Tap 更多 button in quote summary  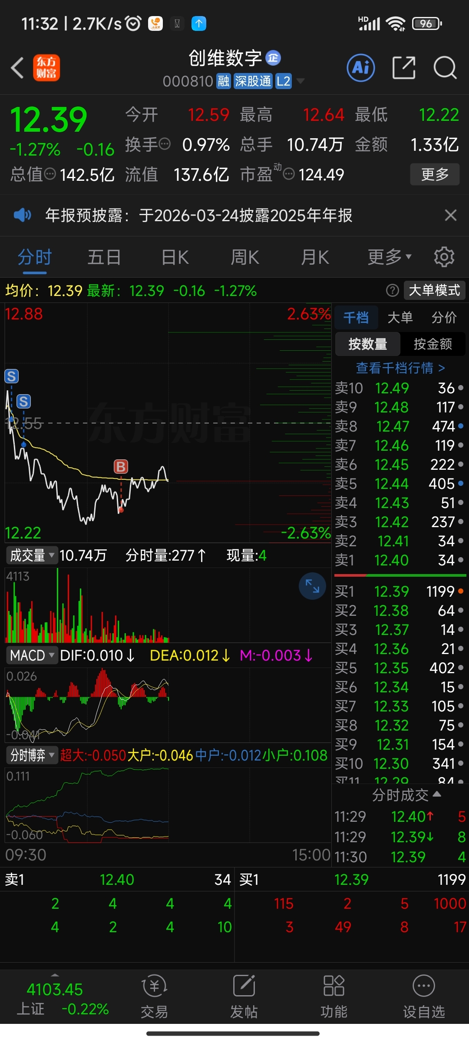click(x=435, y=174)
